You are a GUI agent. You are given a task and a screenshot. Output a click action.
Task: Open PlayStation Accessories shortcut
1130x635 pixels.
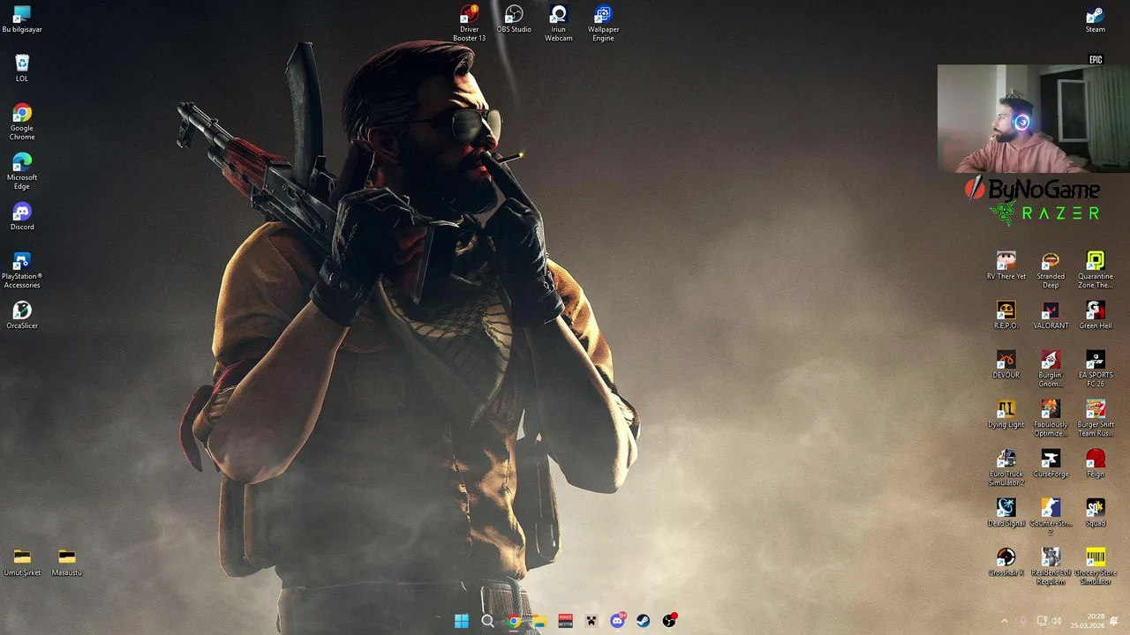[22, 270]
